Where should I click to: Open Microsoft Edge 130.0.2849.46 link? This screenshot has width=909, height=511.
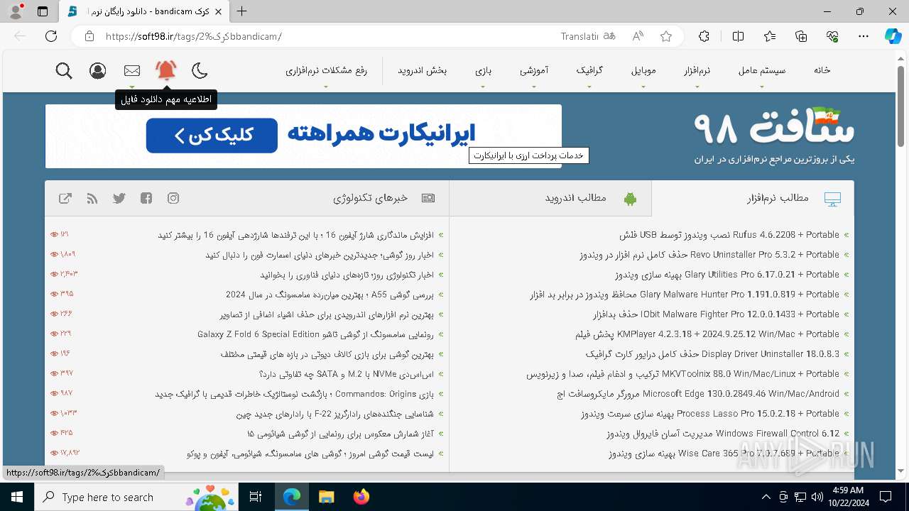point(698,394)
